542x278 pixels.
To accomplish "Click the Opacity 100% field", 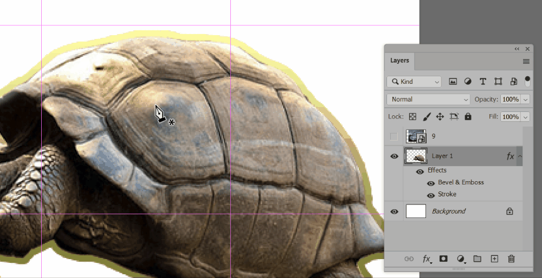I will tap(511, 100).
